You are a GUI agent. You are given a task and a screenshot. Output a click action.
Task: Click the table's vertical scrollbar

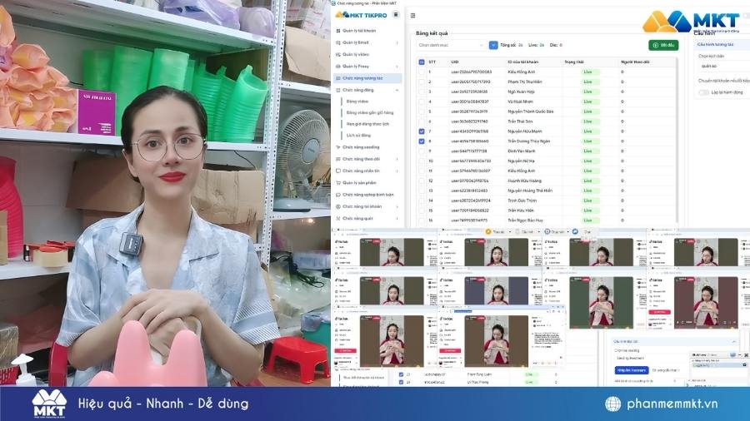pyautogui.click(x=676, y=141)
